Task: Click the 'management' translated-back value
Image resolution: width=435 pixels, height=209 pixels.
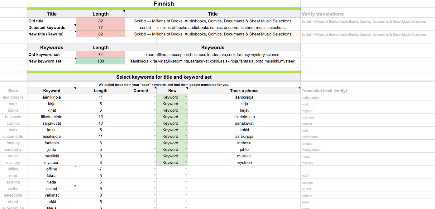Action: coord(311,150)
